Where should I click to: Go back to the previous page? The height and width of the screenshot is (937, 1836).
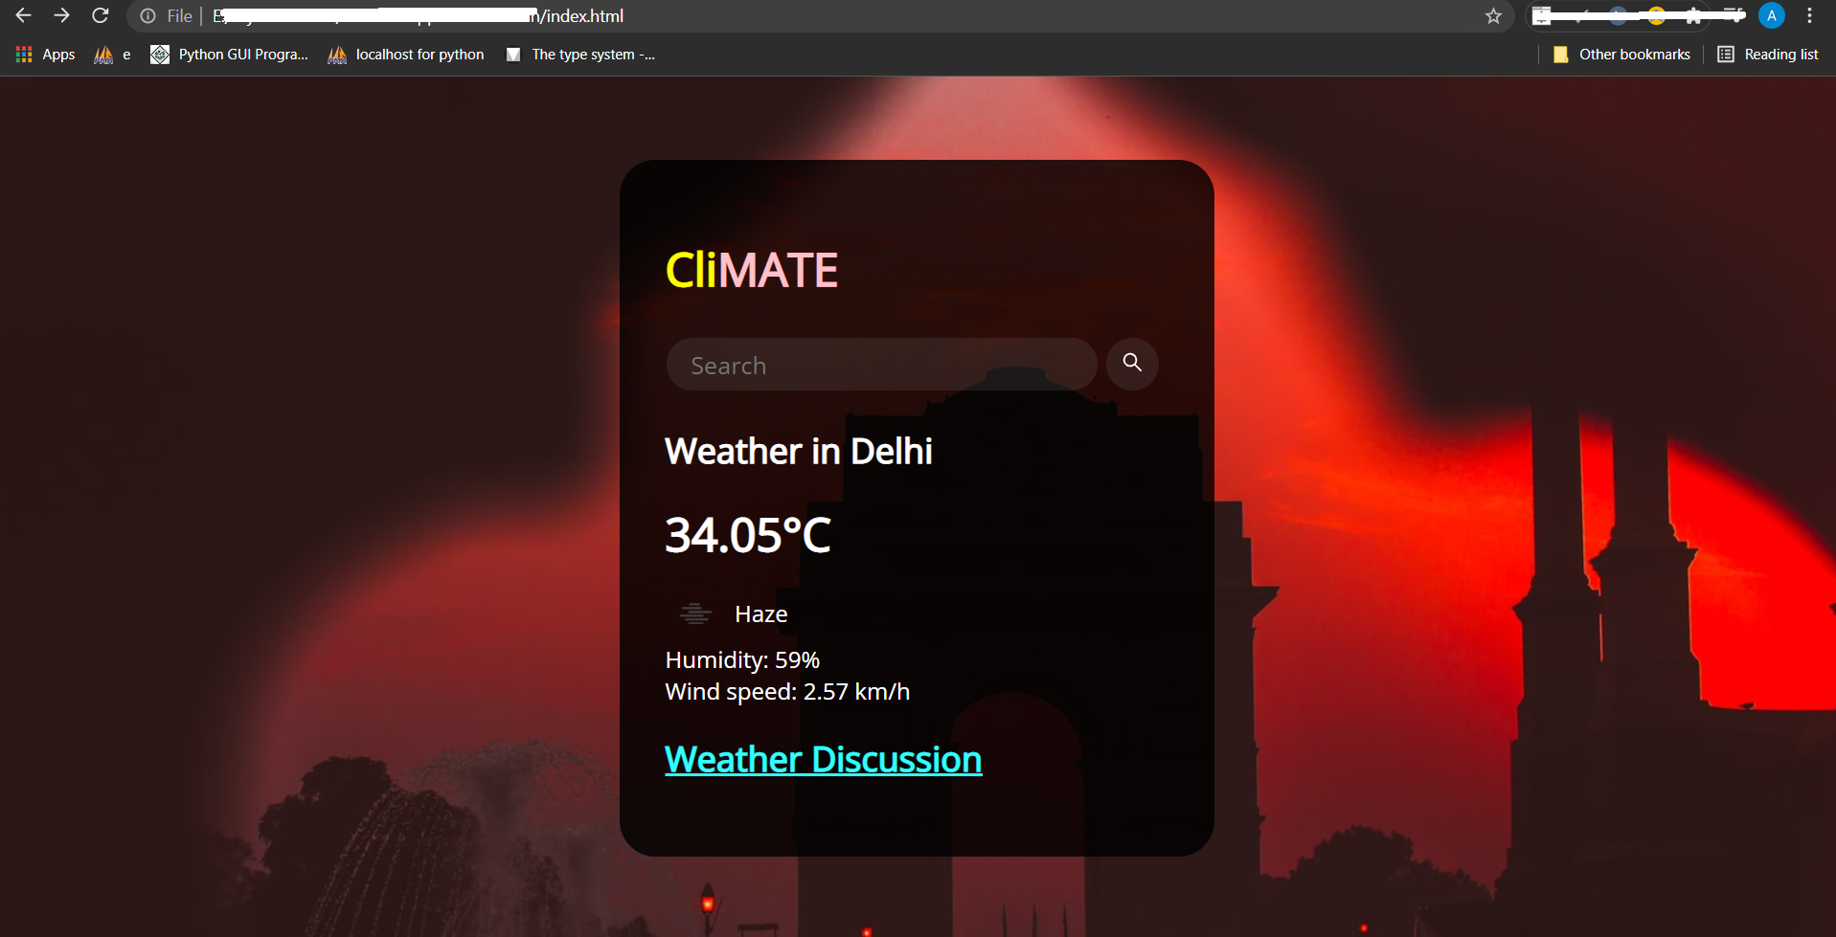click(23, 15)
